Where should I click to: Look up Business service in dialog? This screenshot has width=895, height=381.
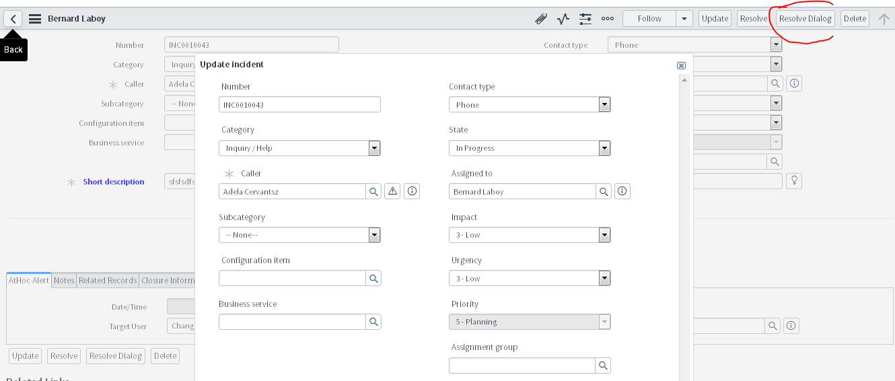click(x=373, y=322)
